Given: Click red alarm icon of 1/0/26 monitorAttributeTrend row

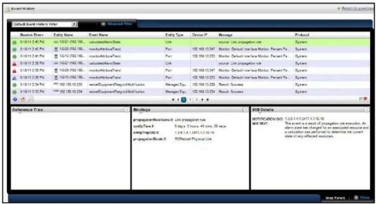Looking at the screenshot, I should coord(14,71).
